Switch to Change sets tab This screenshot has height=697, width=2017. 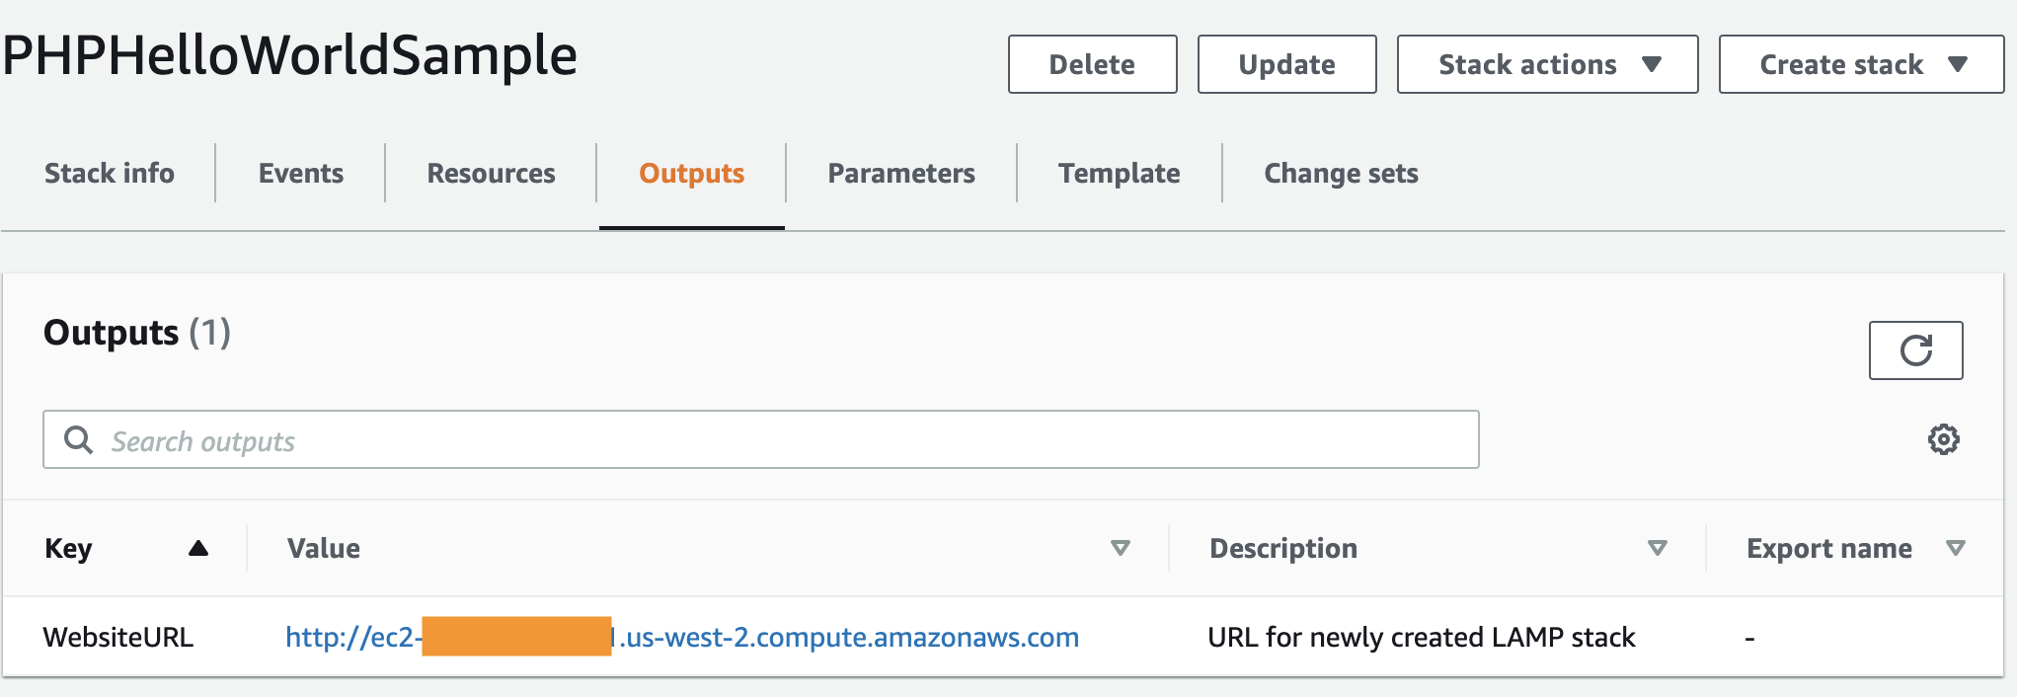(x=1341, y=173)
